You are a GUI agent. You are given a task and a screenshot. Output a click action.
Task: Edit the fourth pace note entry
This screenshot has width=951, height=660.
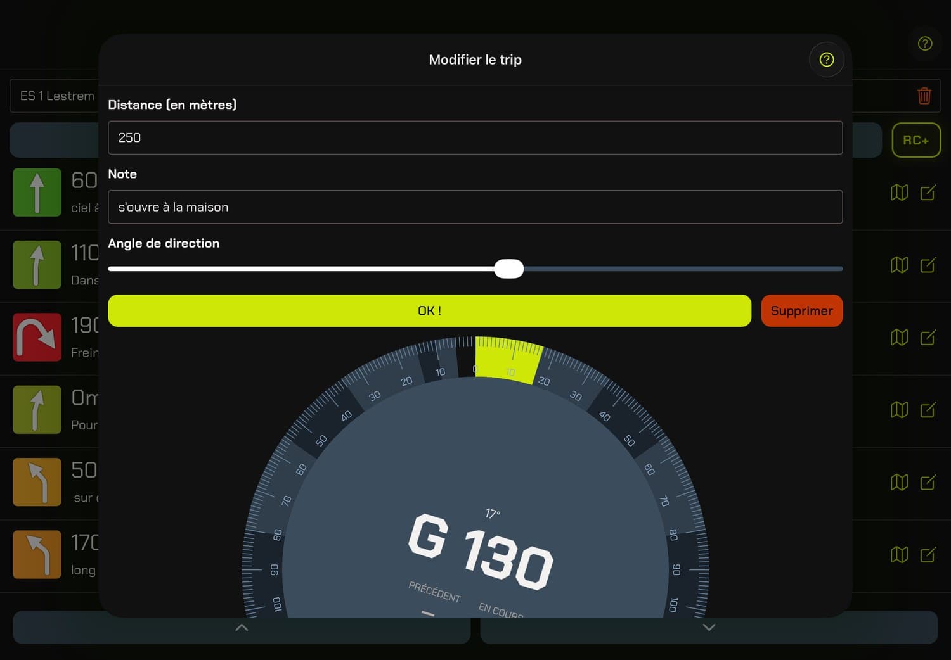point(928,410)
